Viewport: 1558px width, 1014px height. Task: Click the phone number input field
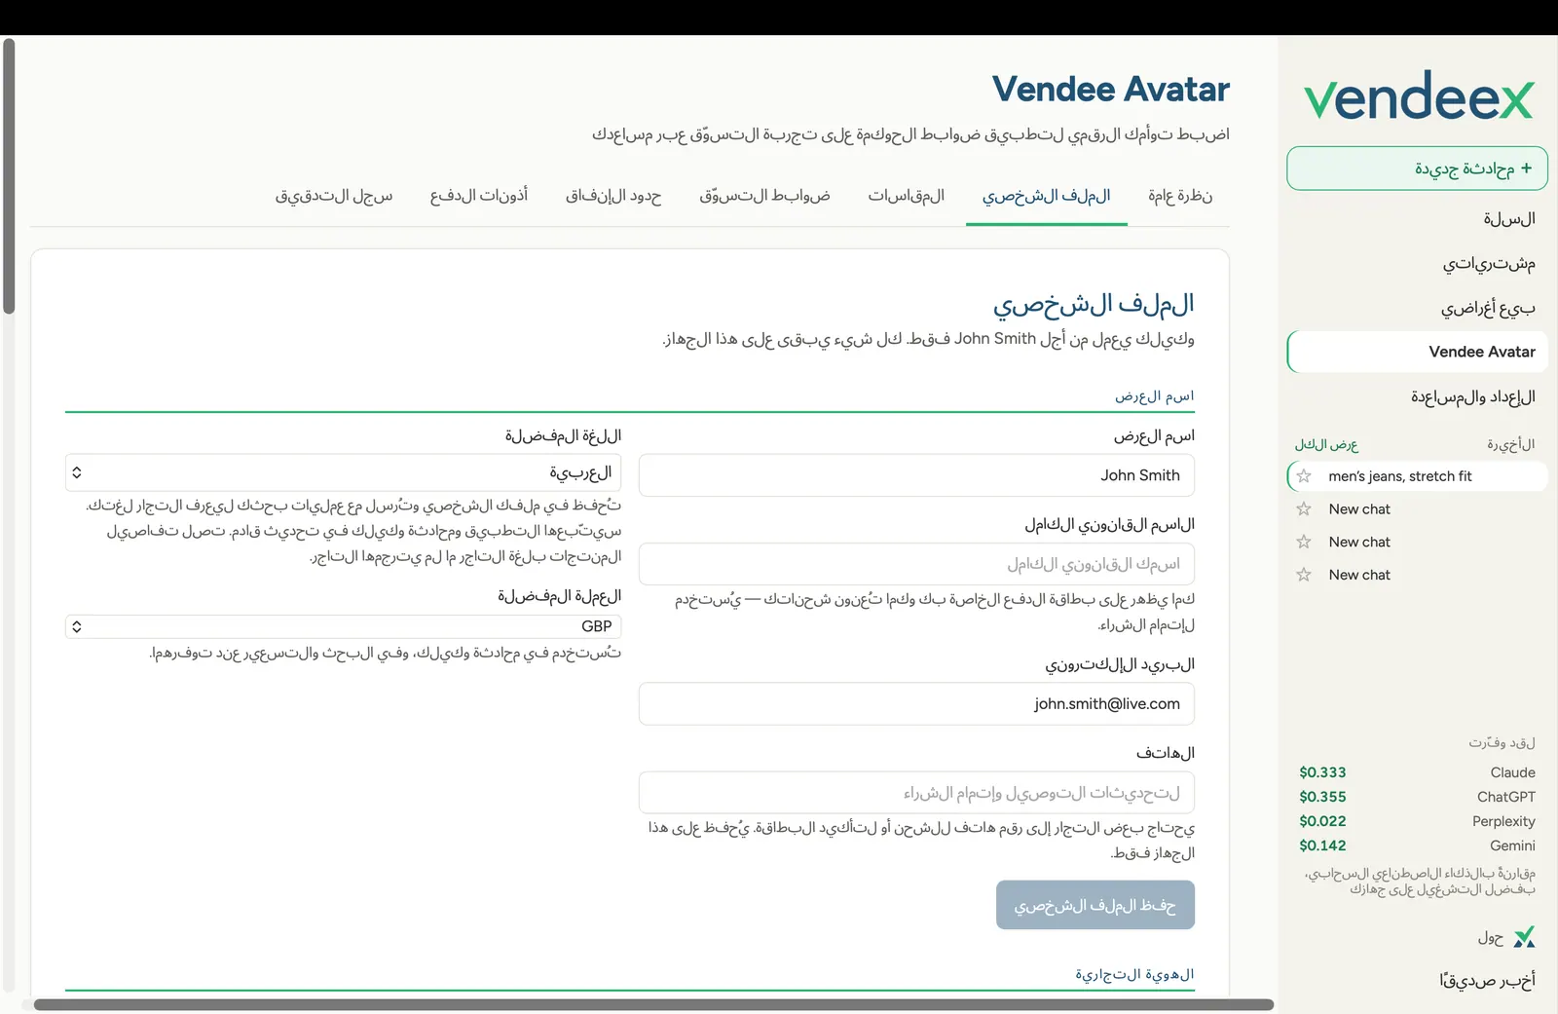coord(916,793)
